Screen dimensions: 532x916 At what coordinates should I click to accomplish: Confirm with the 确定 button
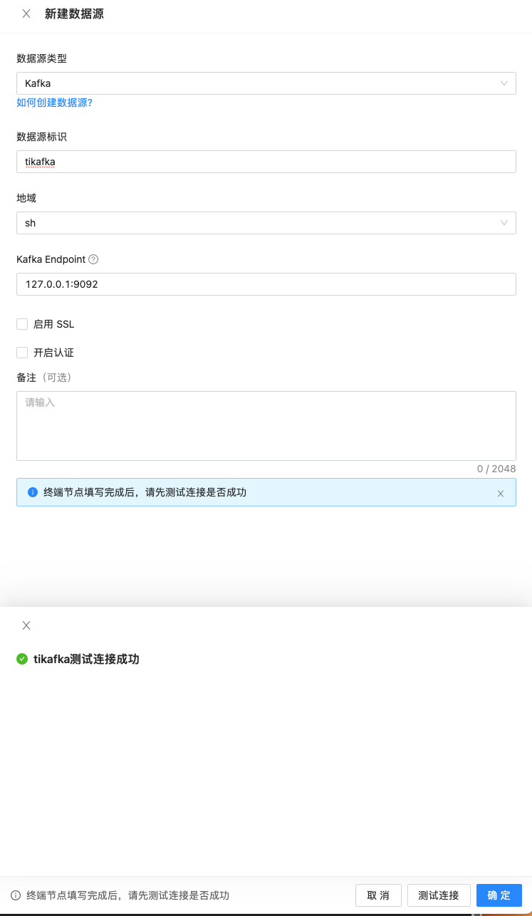(499, 895)
